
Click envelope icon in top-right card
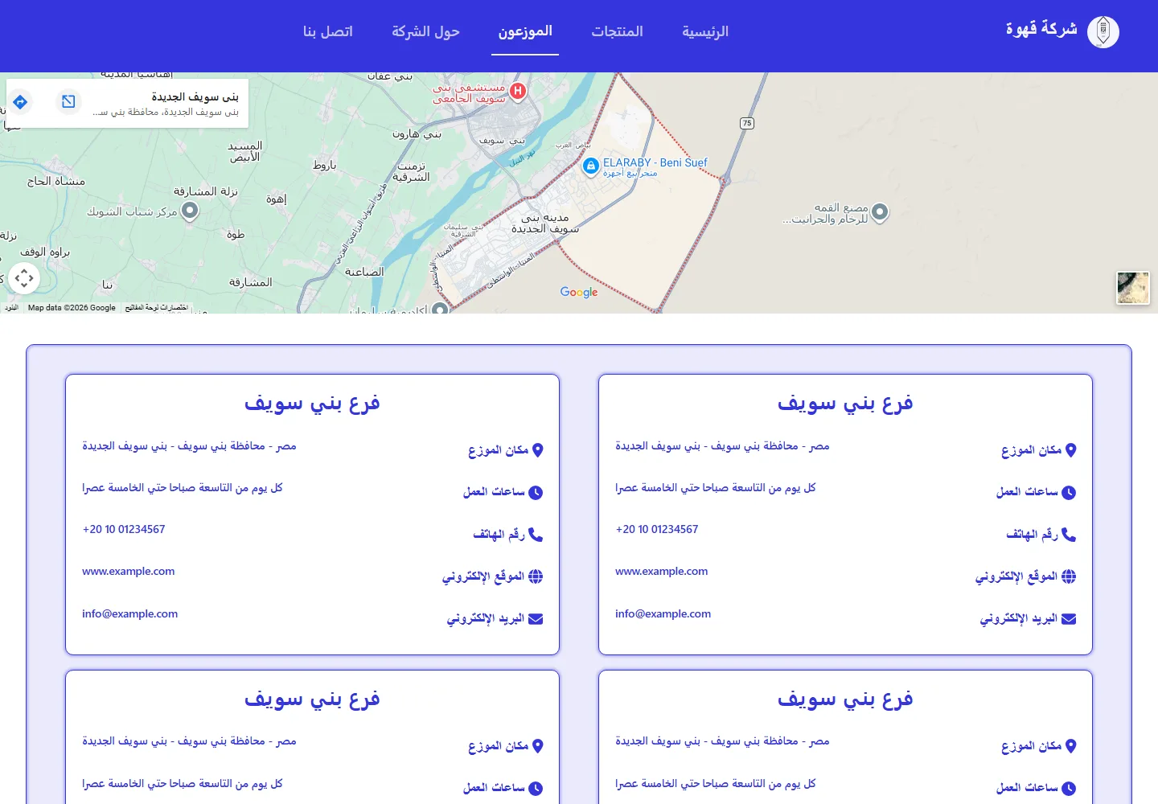point(1069,619)
